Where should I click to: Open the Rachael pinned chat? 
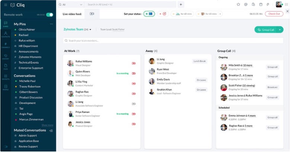(24, 35)
